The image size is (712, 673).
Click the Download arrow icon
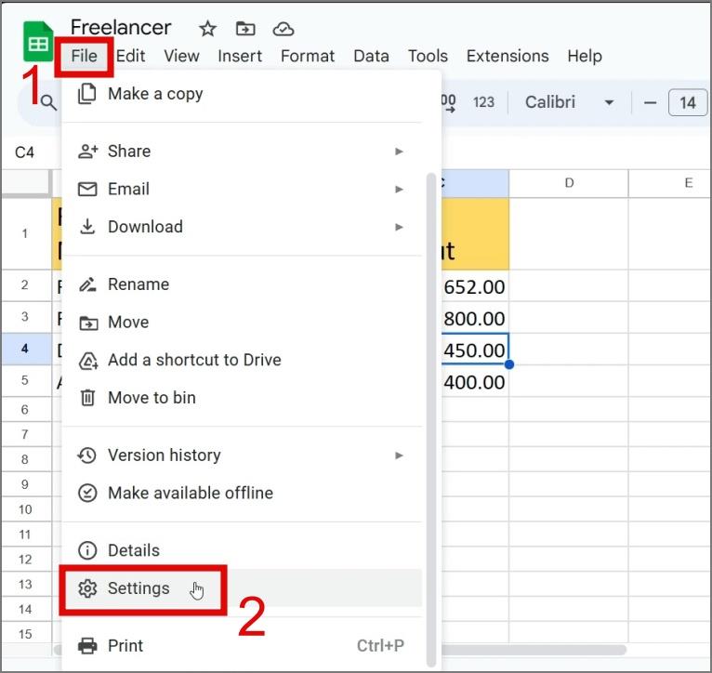click(x=87, y=227)
